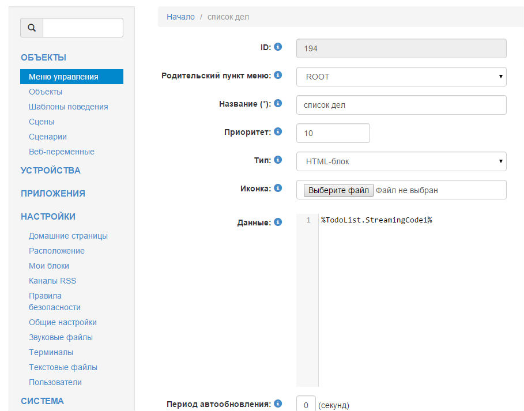Expand the ПРИЛОЖЕНИЯ sidebar section
The width and height of the screenshot is (524, 411).
tap(53, 194)
